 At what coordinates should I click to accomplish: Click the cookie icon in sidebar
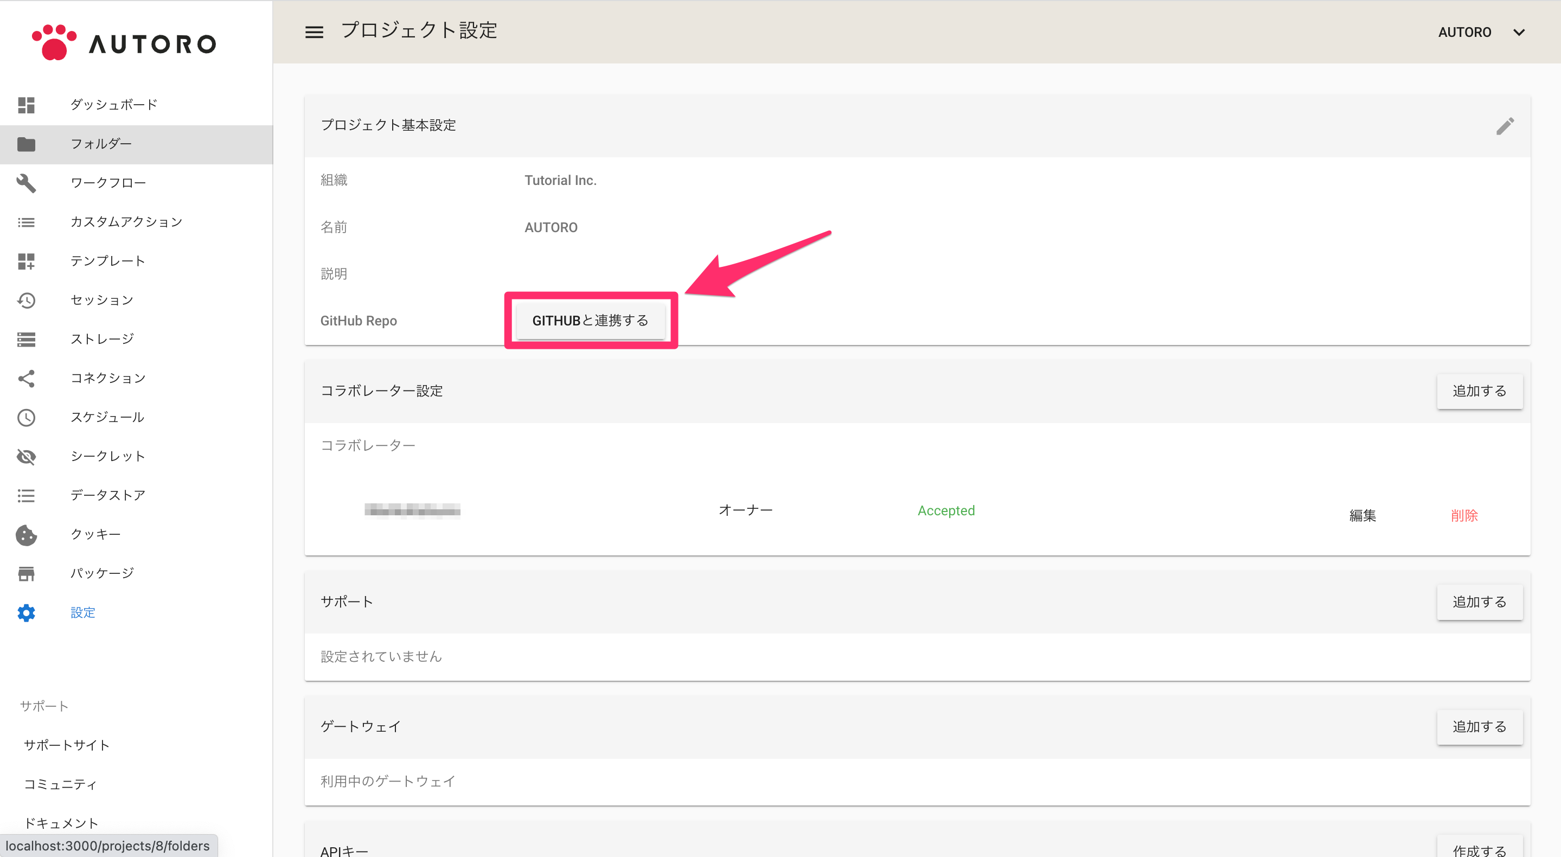[26, 535]
